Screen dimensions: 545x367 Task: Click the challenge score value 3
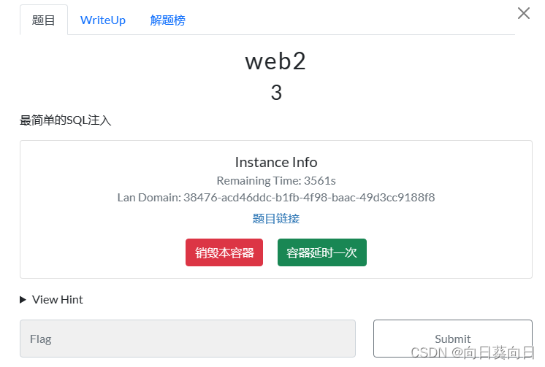(x=276, y=93)
